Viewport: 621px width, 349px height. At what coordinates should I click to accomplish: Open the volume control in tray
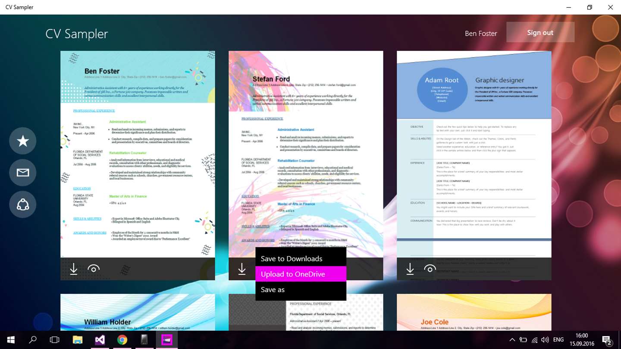[545, 340]
